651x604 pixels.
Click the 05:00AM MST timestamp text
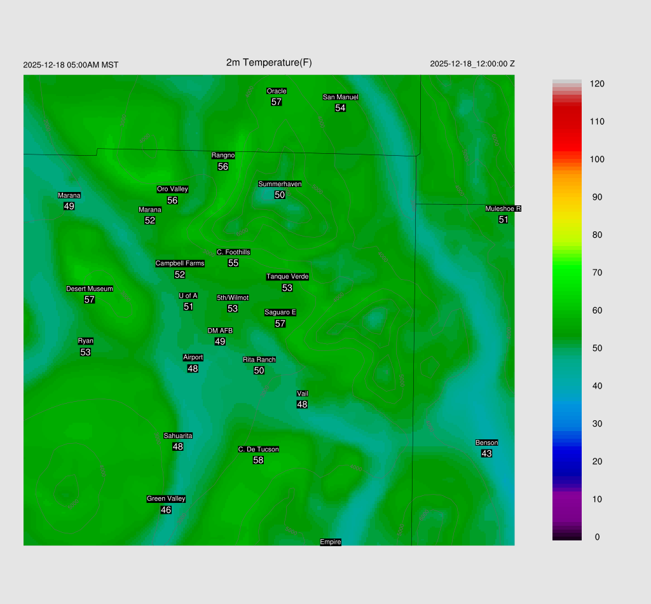pyautogui.click(x=71, y=65)
